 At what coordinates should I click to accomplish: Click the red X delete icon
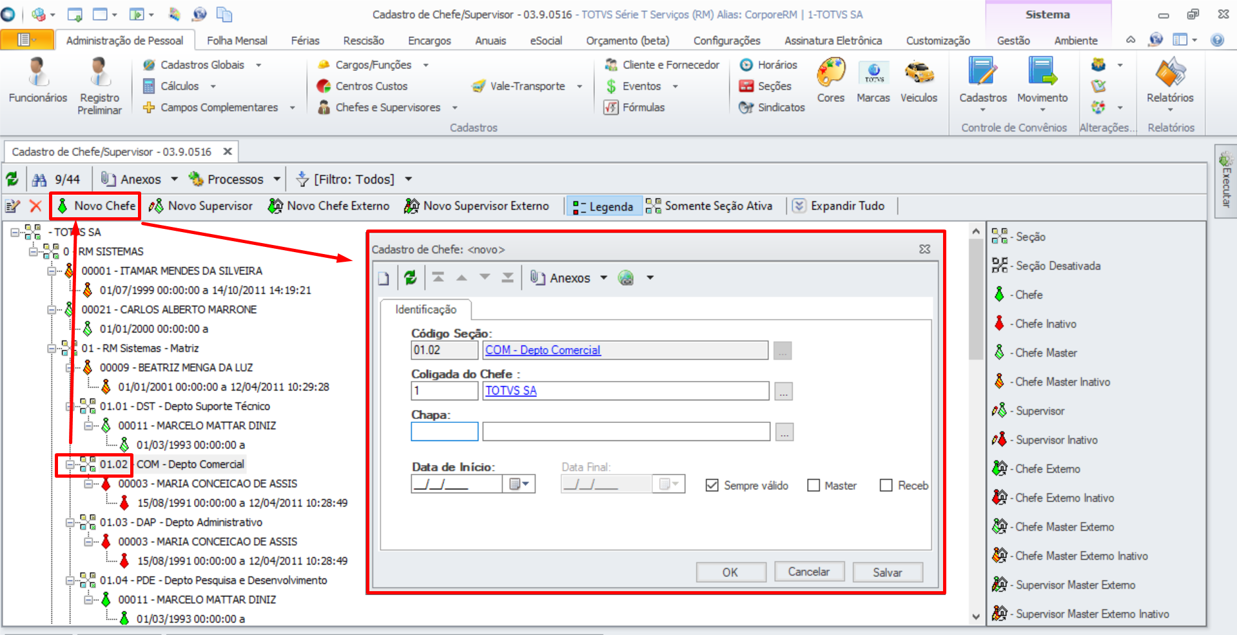35,206
